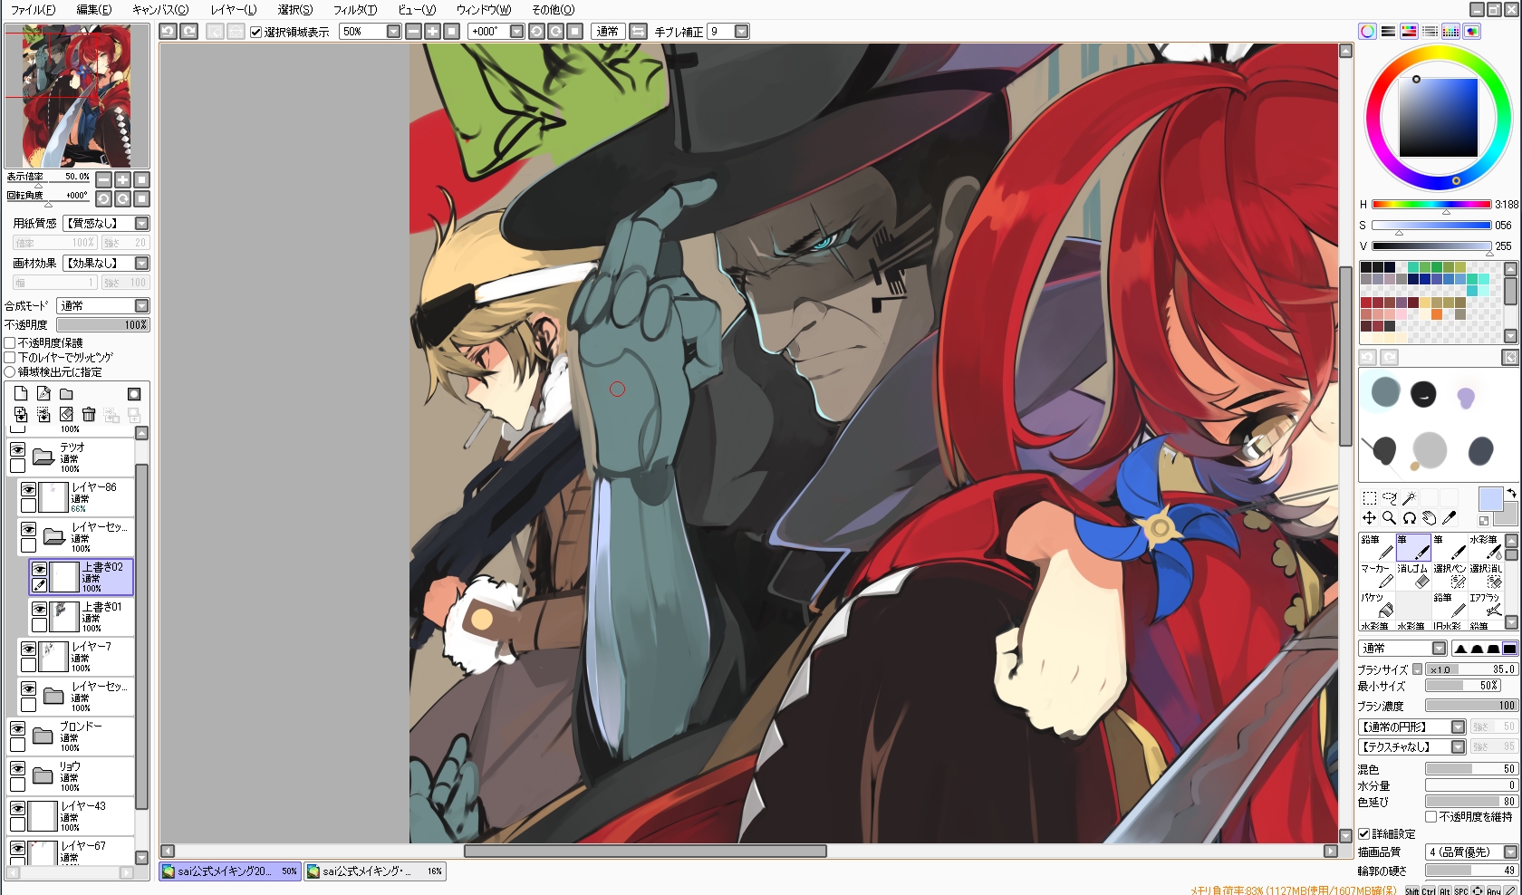This screenshot has width=1522, height=895.
Task: Open the フィルタ menu
Action: point(355,9)
